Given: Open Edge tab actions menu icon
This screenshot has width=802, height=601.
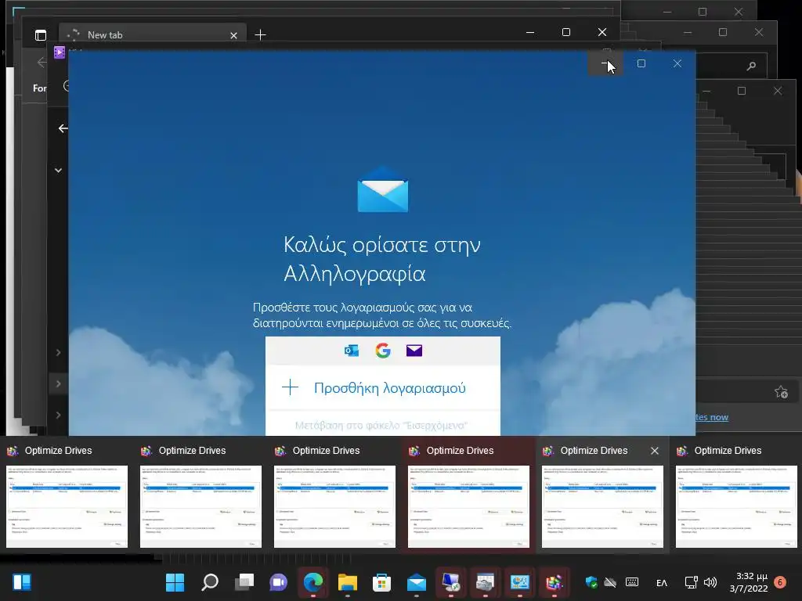Looking at the screenshot, I should coord(41,34).
